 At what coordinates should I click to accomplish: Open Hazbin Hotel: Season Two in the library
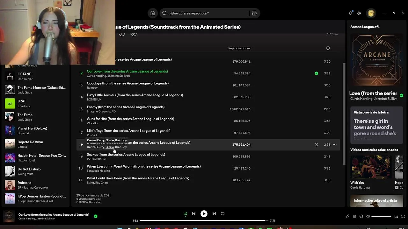(35, 158)
